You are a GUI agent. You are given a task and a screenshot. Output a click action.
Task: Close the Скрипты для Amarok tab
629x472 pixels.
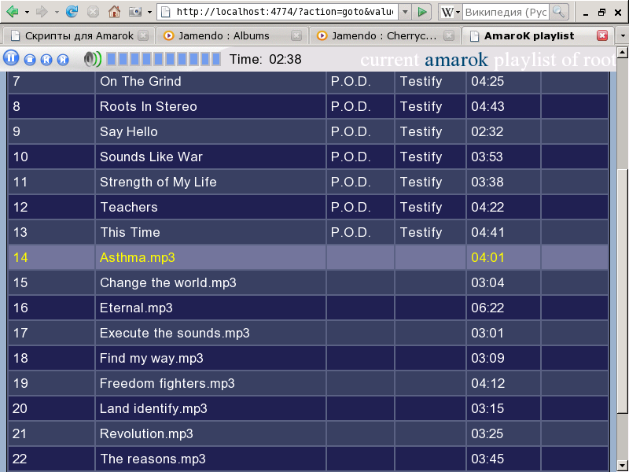point(143,35)
